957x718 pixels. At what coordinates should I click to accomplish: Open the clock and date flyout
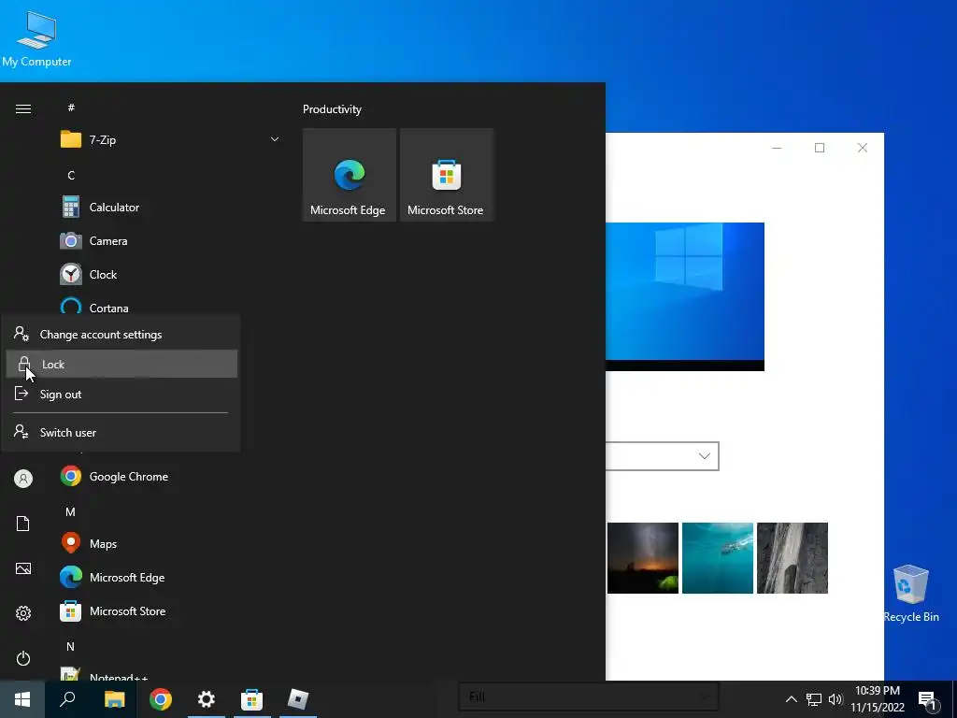pos(877,699)
